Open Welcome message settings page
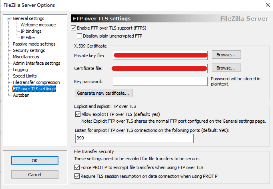 tap(38, 25)
